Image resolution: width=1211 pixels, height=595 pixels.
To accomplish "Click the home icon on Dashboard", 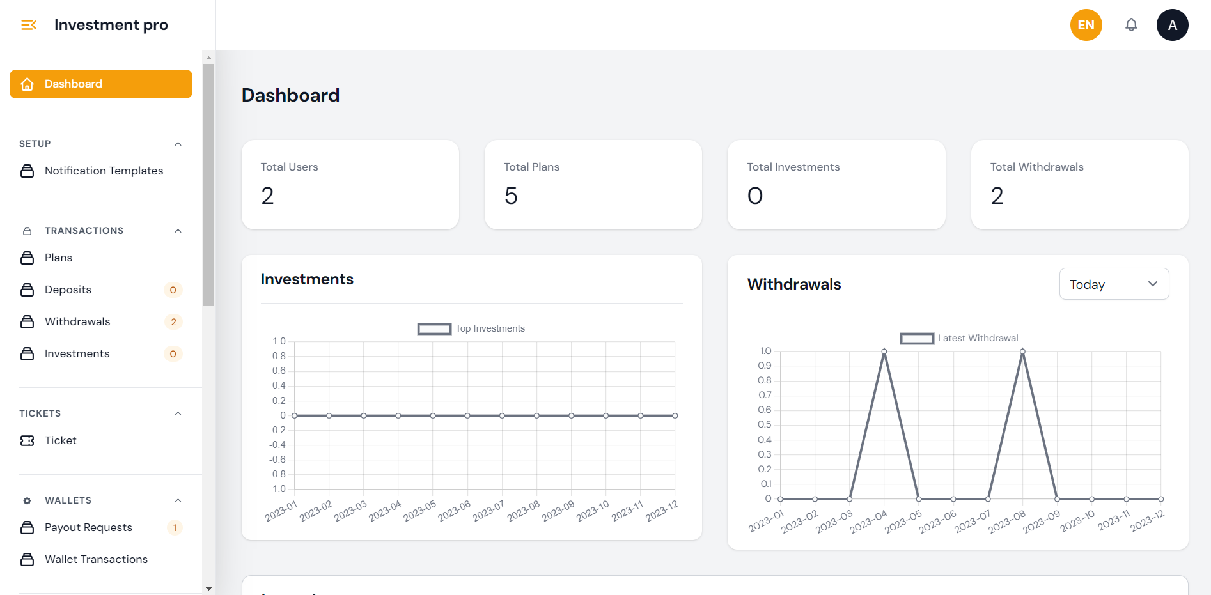I will click(27, 84).
